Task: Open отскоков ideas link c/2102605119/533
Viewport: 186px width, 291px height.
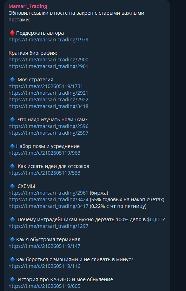Action: point(45,173)
